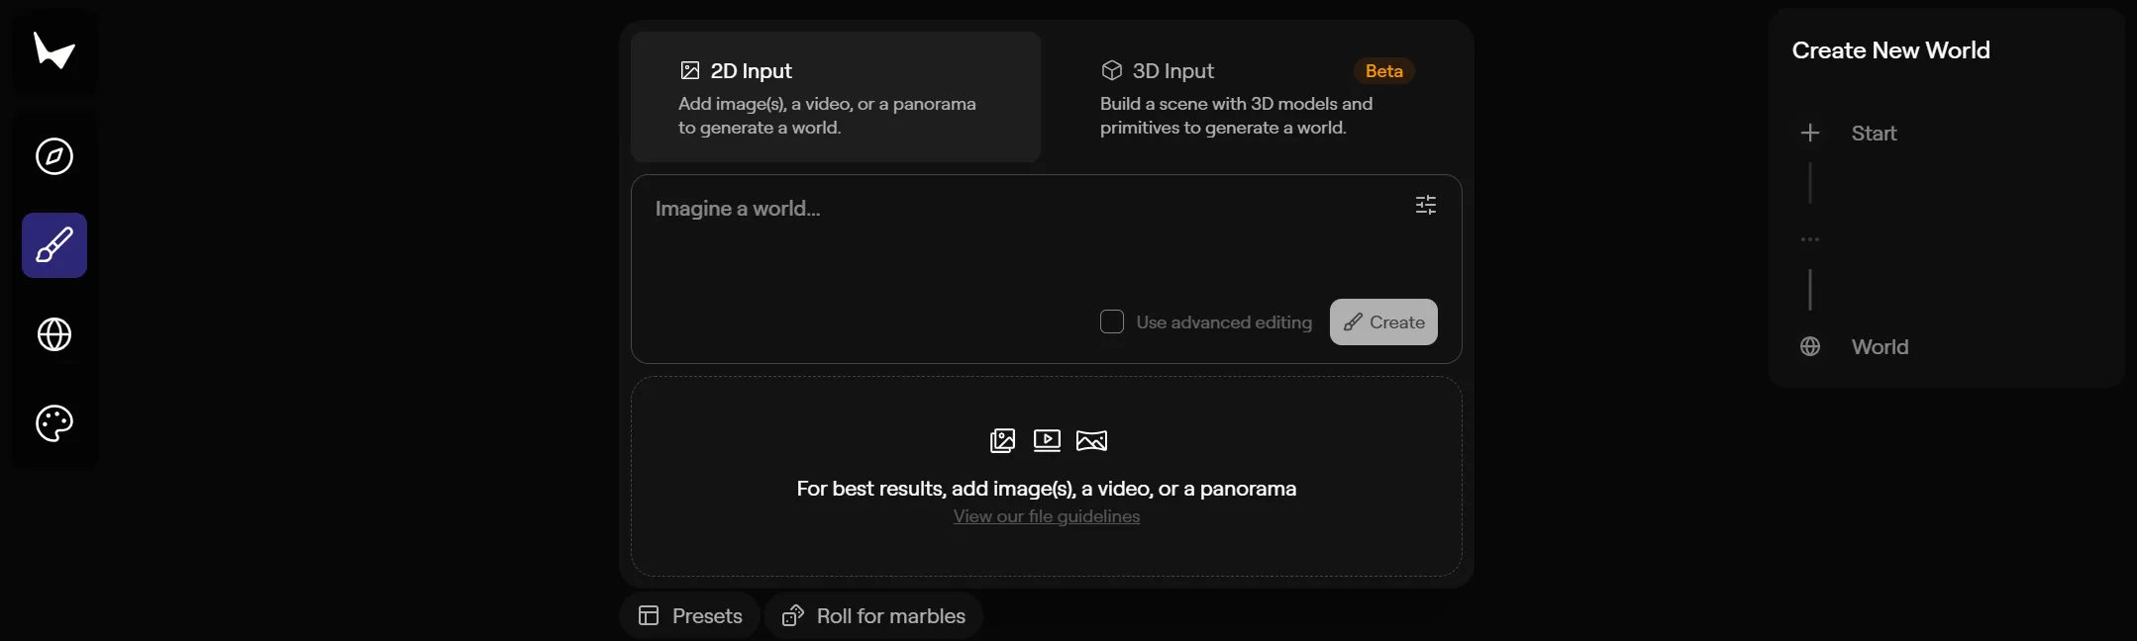Click the add images icon
This screenshot has width=2137, height=641.
tap(1002, 440)
